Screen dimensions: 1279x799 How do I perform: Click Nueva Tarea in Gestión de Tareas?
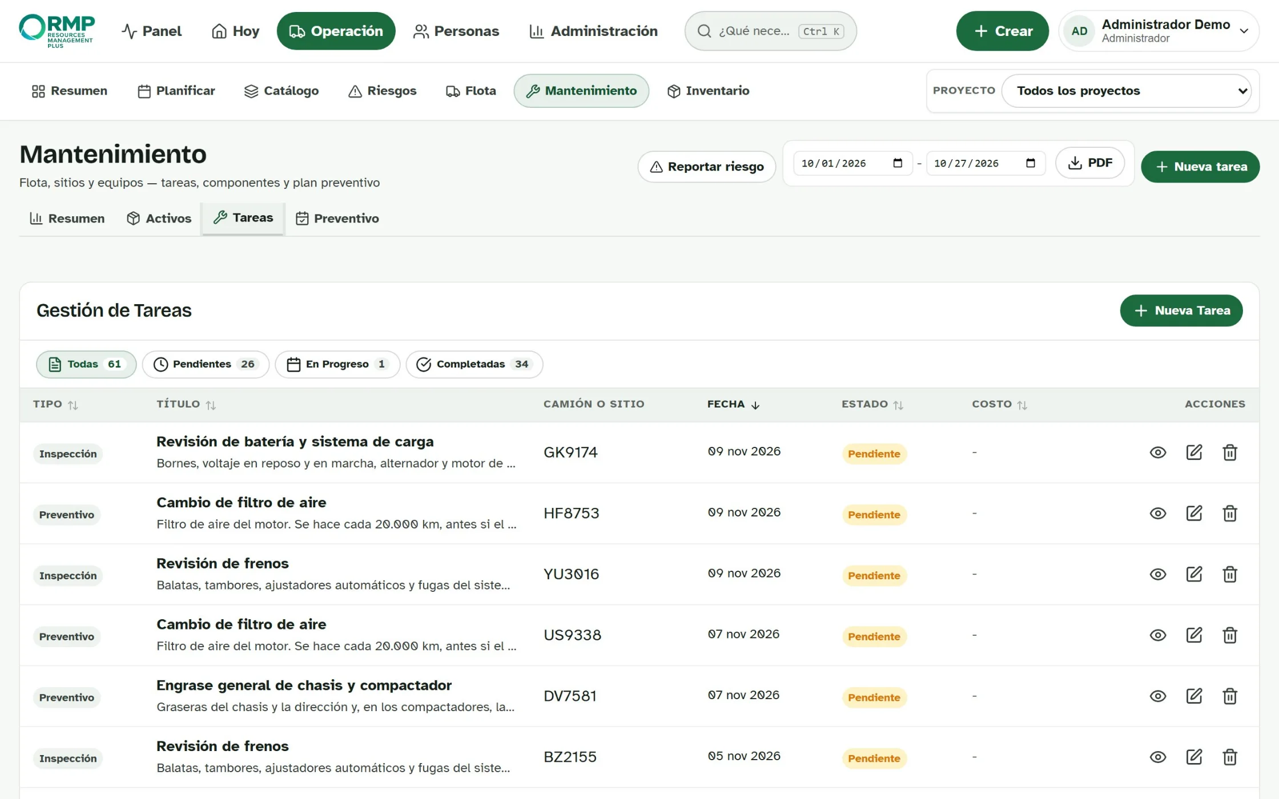click(1181, 310)
